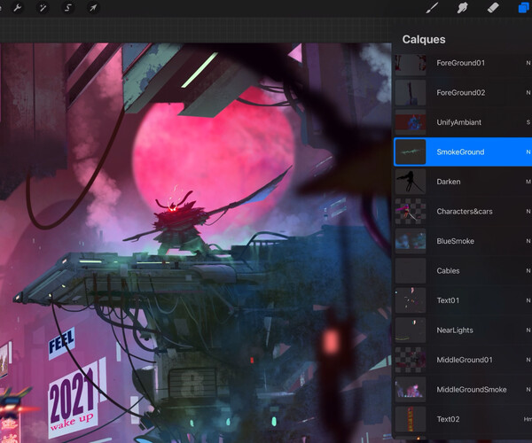Screen dimensions: 532x443
Task: Open MiddleGround01 blend mode N
Action: click(x=528, y=360)
